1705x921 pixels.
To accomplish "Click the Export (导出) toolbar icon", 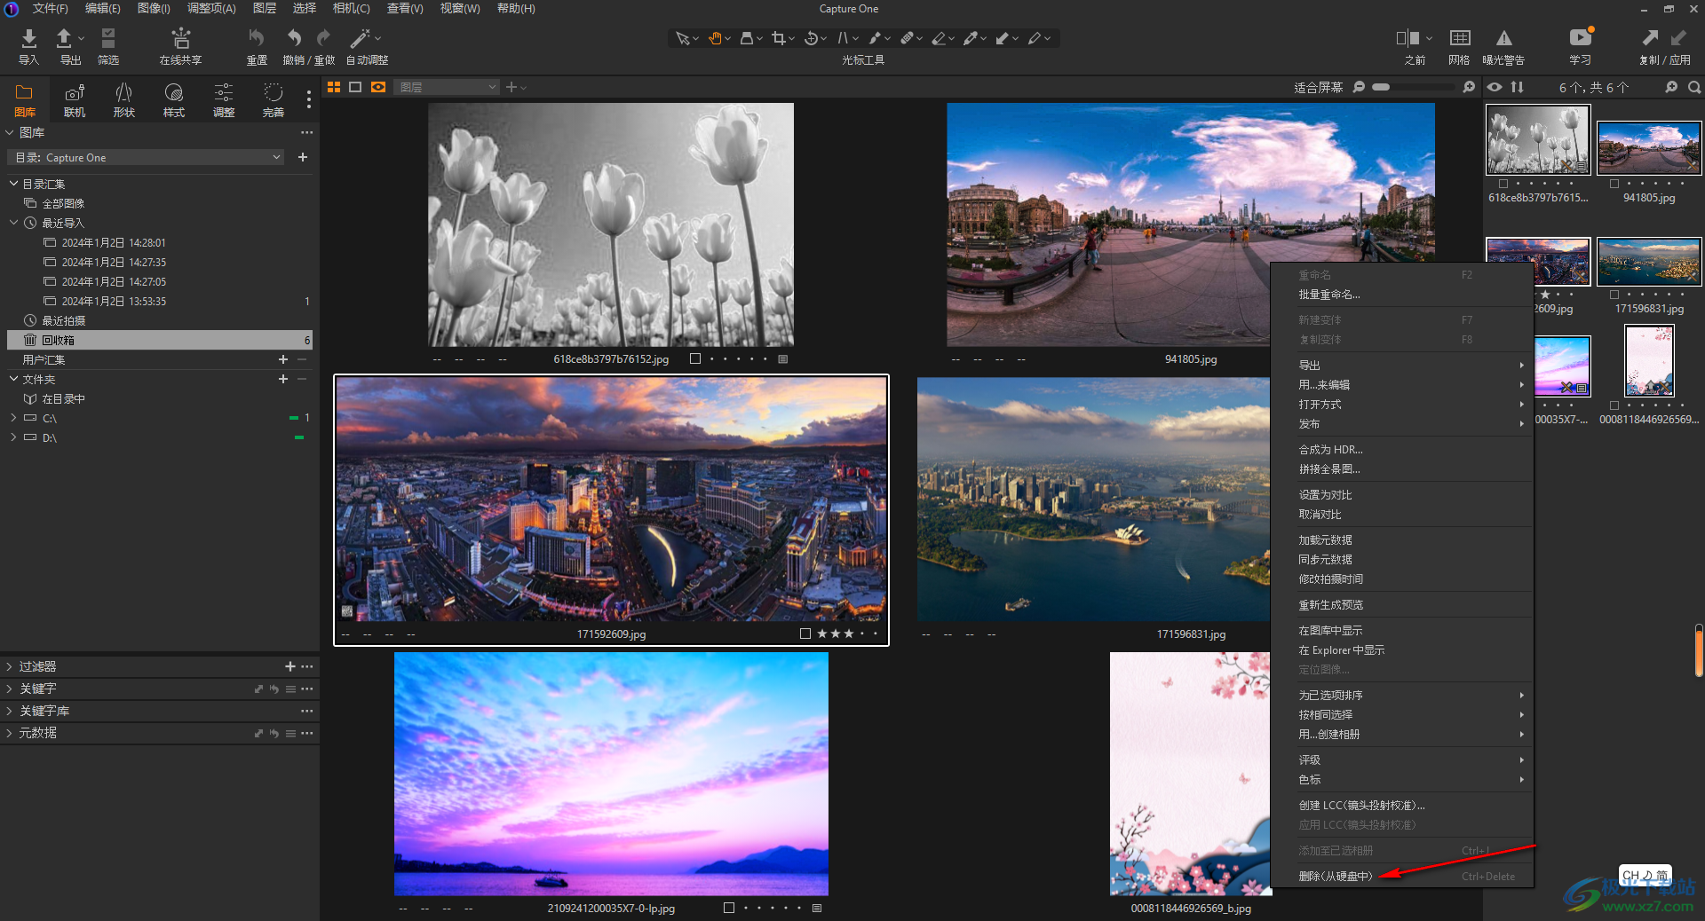I will [65, 39].
